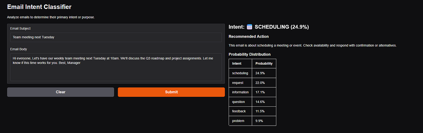Viewport: 423px width, 133px height.
Task: Select the scheduling row in probability table
Action: [x=252, y=73]
